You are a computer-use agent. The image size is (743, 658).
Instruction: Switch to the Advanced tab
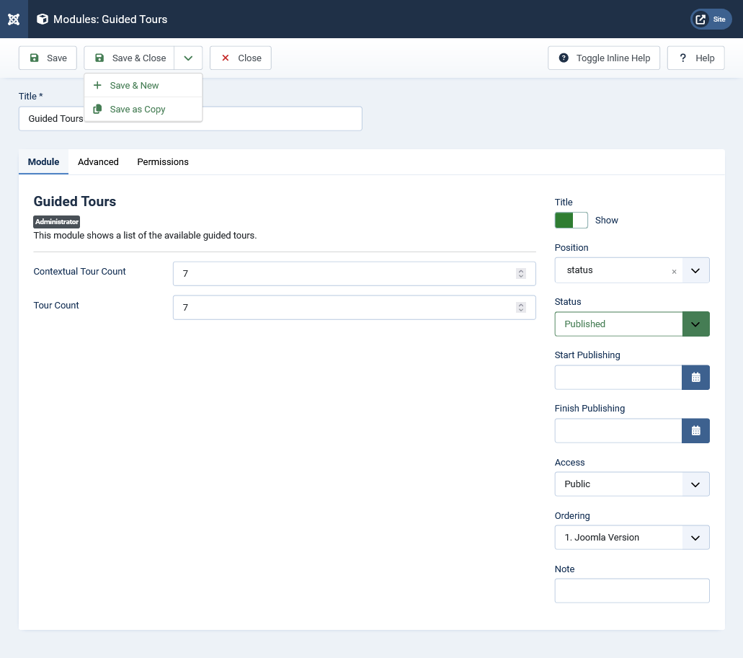(x=98, y=162)
